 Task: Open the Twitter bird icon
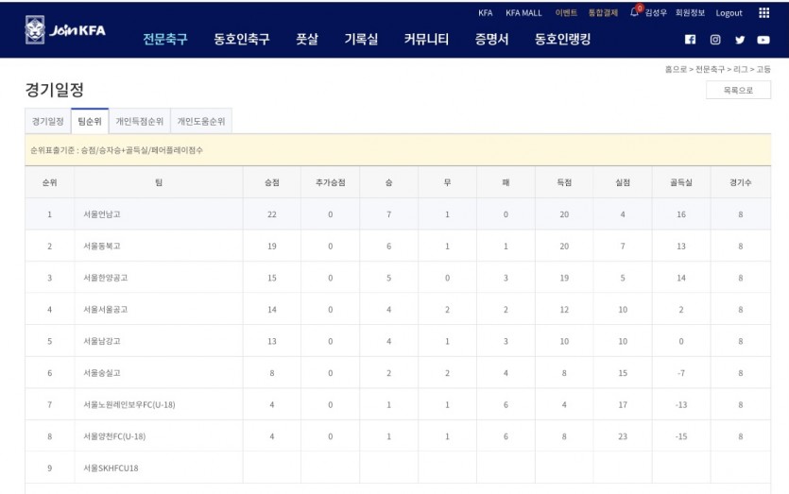[x=739, y=40]
